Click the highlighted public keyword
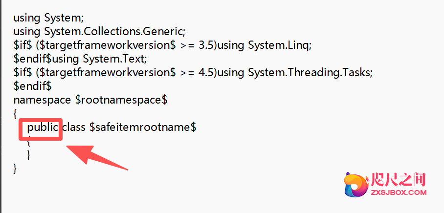The image size is (444, 213). (x=43, y=128)
